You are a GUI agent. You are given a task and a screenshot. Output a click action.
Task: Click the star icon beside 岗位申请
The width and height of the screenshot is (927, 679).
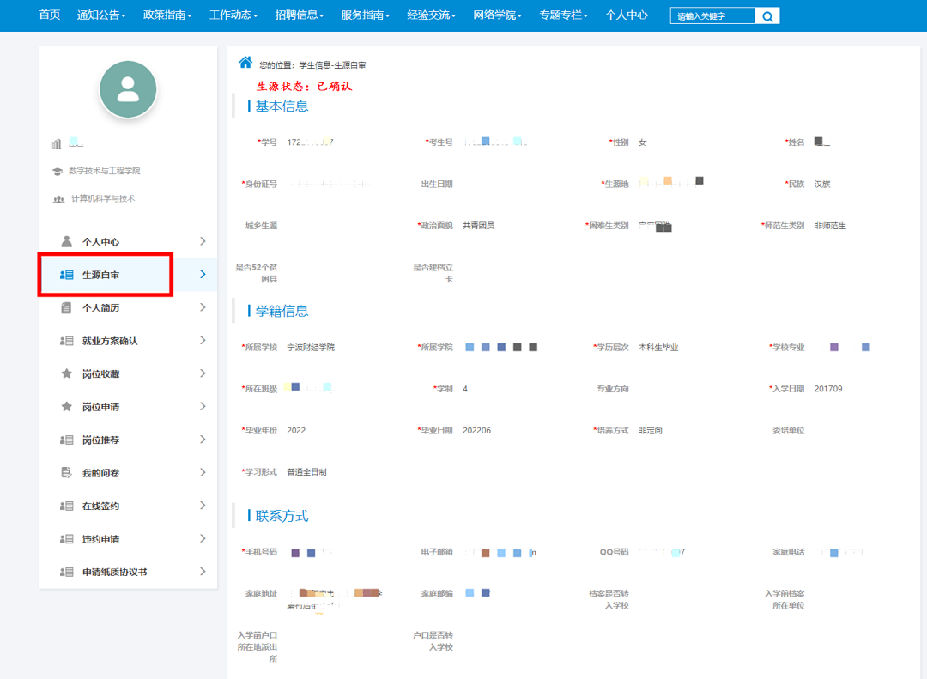click(67, 407)
